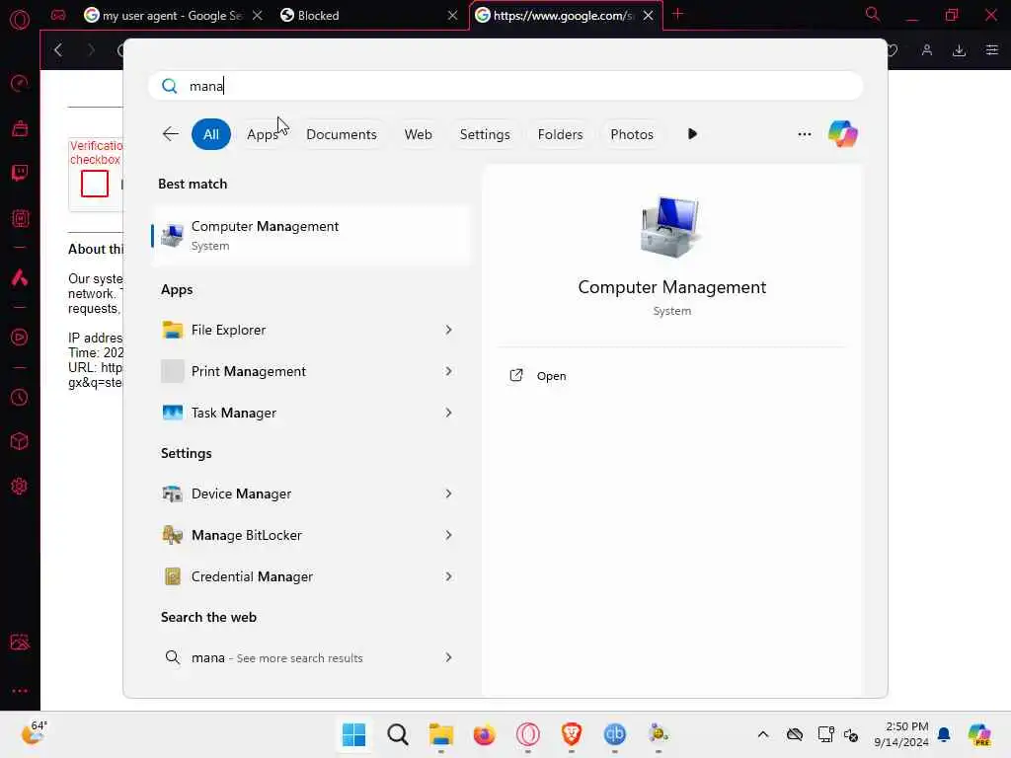Click the Copilot icon in search panel
Viewport: 1011px width, 758px height.
pyautogui.click(x=843, y=134)
